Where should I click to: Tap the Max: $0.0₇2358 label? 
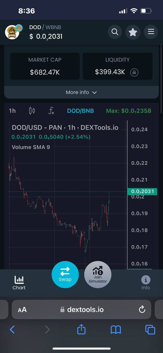pos(129,111)
